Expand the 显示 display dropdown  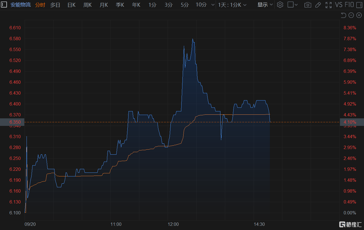[x=265, y=5]
